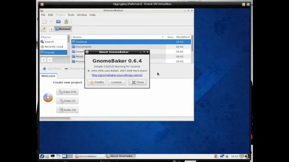Screen dimensions: 289x162
Task: Click the Add file(s) button
Action: point(52,69)
